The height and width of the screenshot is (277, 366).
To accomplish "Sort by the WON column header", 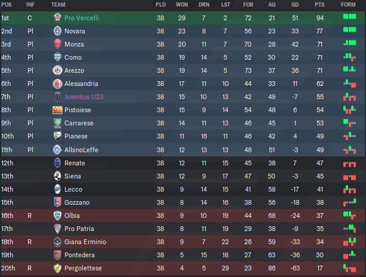I will click(182, 5).
